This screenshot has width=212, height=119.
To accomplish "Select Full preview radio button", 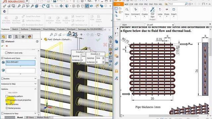I will pyautogui.click(x=7, y=104).
